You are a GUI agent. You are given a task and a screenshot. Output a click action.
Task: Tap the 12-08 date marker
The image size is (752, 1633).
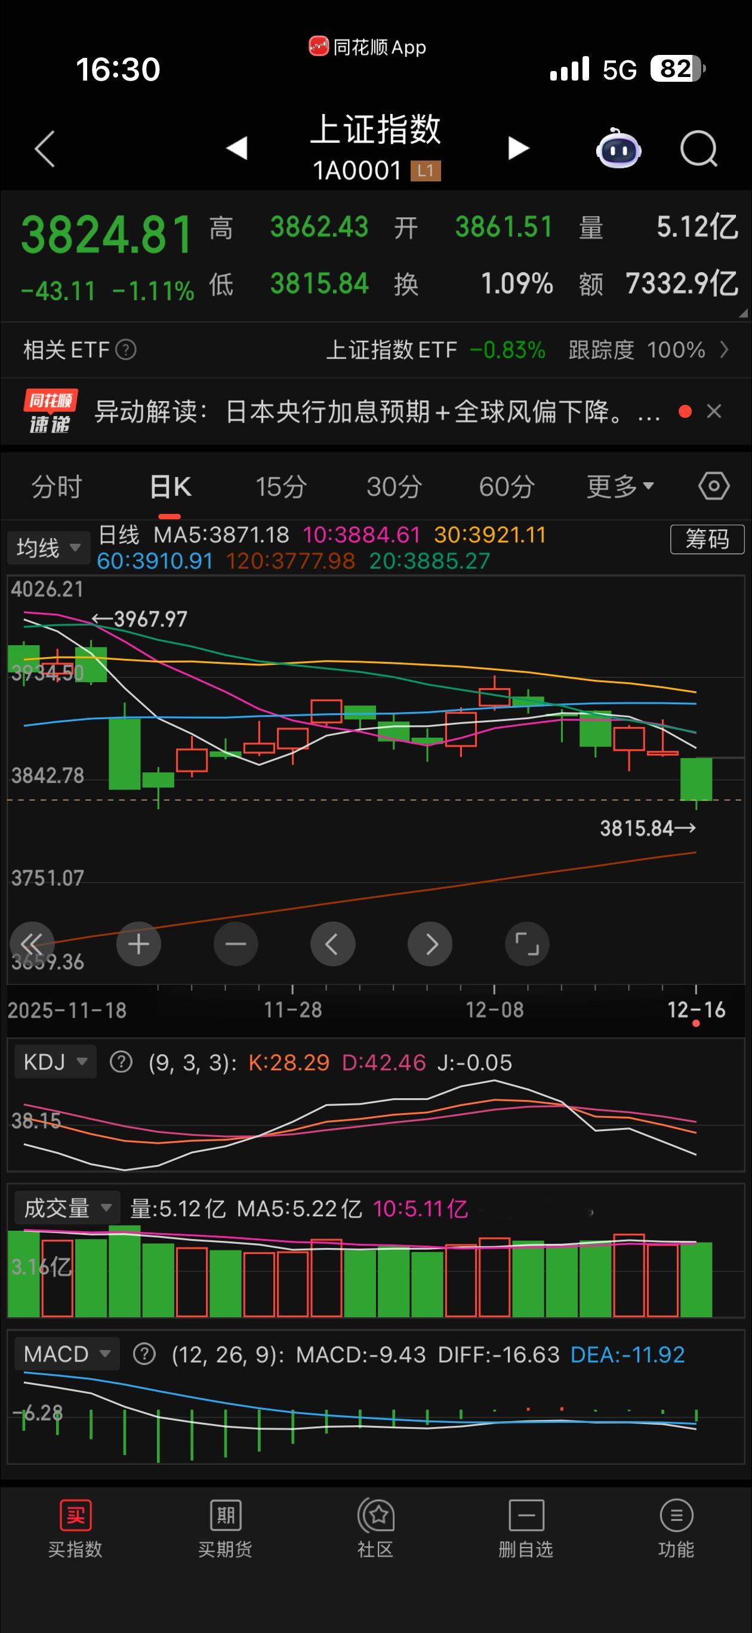[x=495, y=1010]
